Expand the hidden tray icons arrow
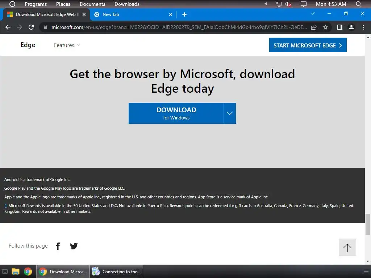 click(266, 4)
